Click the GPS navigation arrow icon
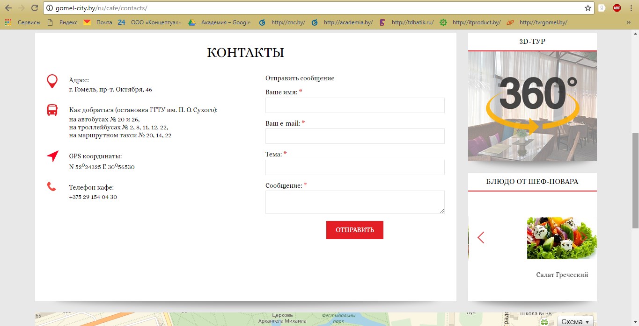This screenshot has width=639, height=326. click(52, 156)
